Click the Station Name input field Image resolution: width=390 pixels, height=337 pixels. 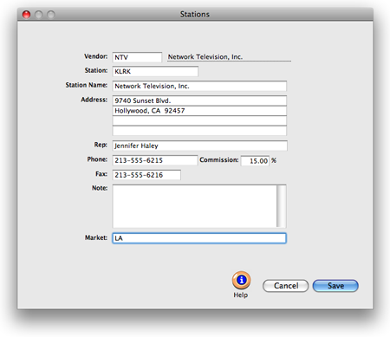pos(199,86)
